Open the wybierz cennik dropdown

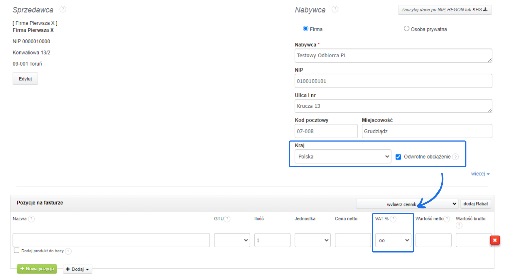407,204
